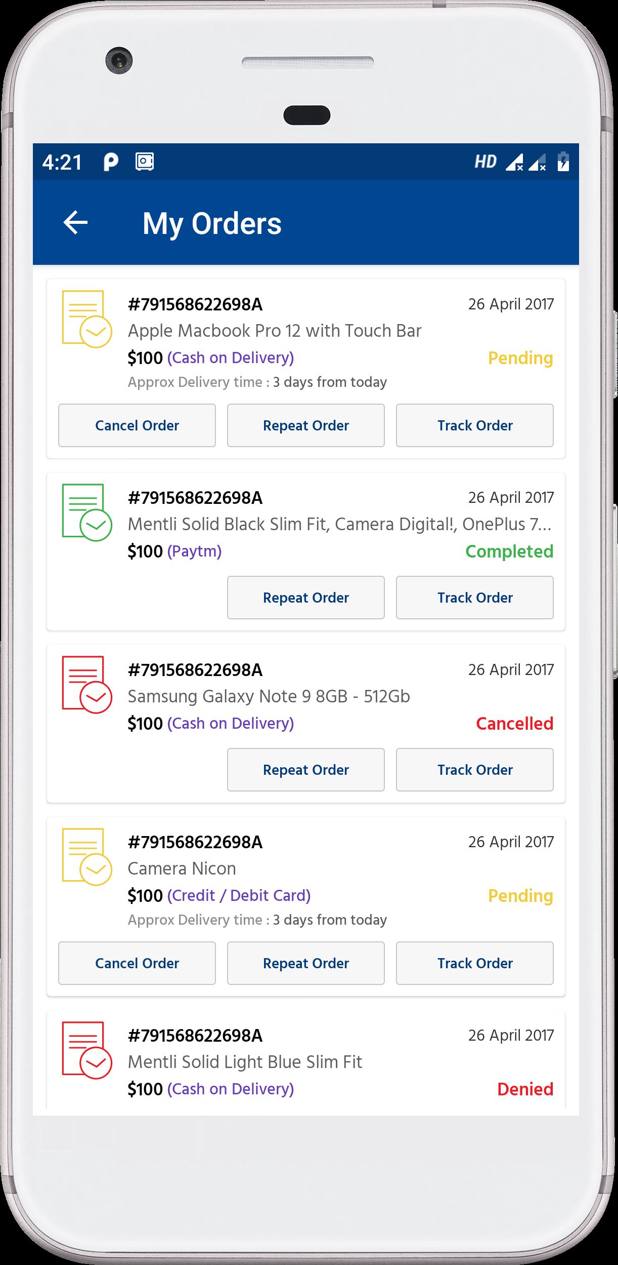
Task: Repeat the cancelled Samsung Galaxy Note order
Action: [x=306, y=770]
